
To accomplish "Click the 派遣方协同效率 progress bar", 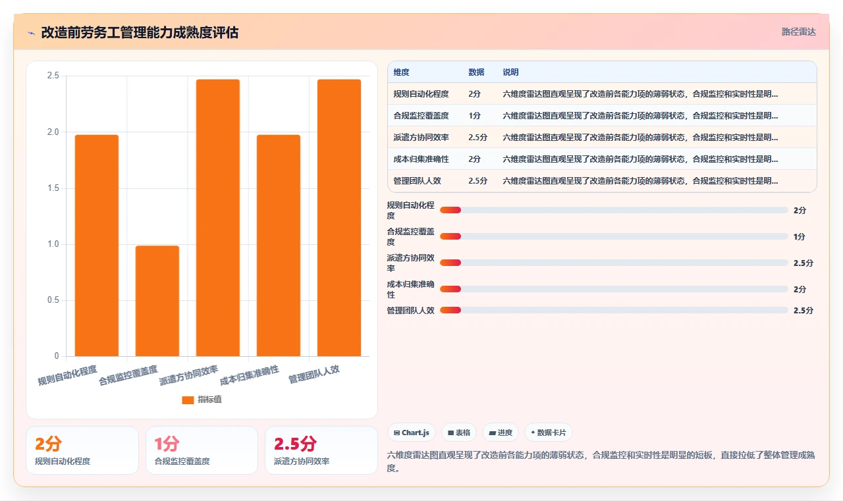I will [614, 263].
